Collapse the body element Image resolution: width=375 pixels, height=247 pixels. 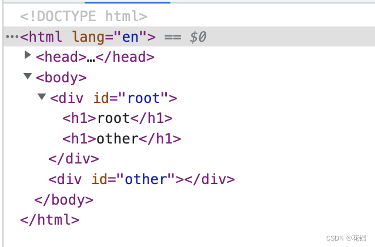(x=28, y=76)
